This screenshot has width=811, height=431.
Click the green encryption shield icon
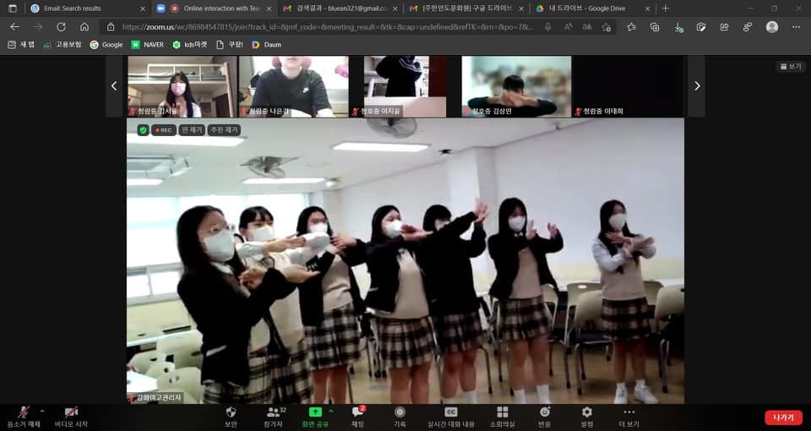pyautogui.click(x=143, y=130)
